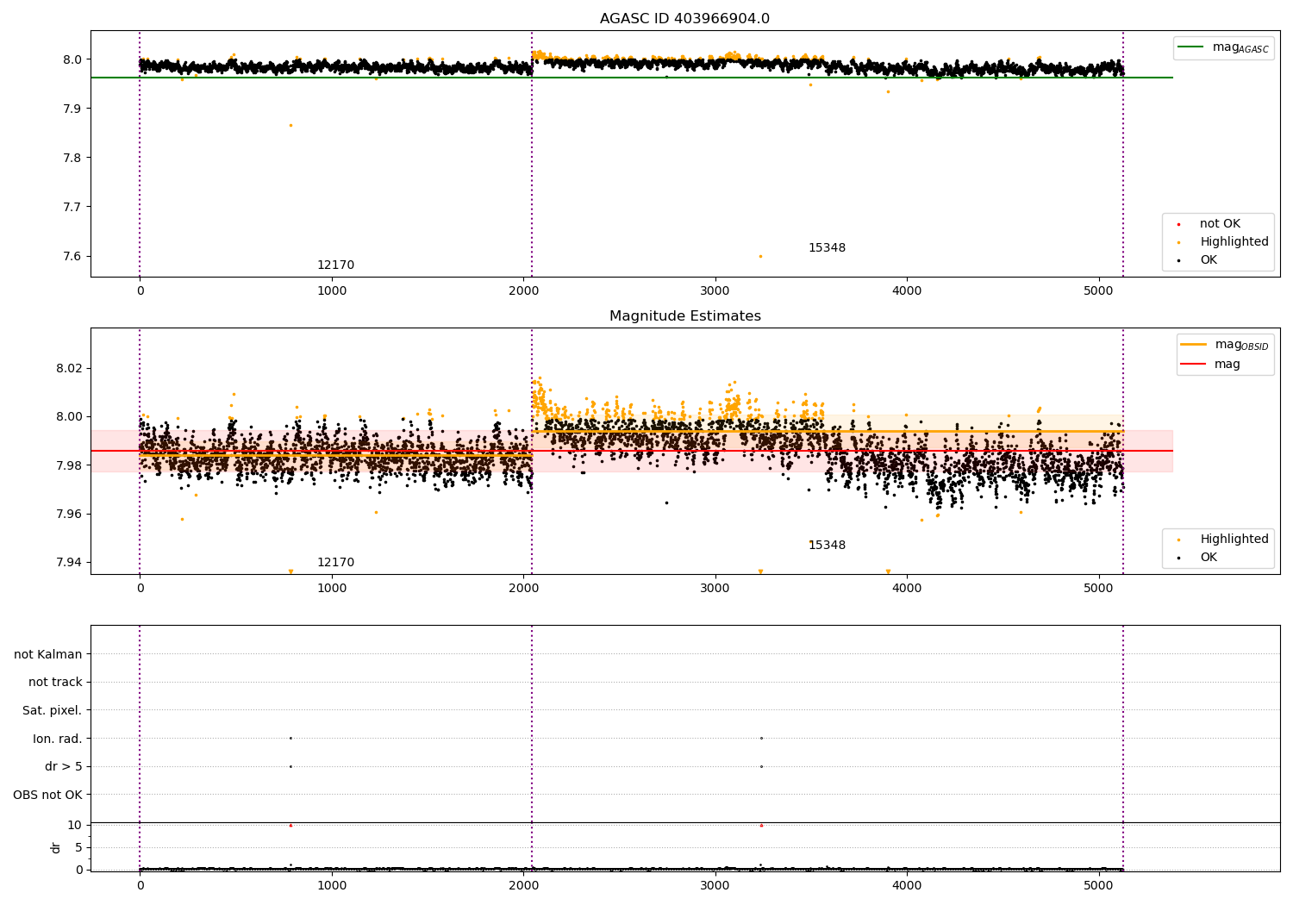The height and width of the screenshot is (905, 1293).
Task: Click the green line sample in the top legend
Action: (x=1192, y=47)
